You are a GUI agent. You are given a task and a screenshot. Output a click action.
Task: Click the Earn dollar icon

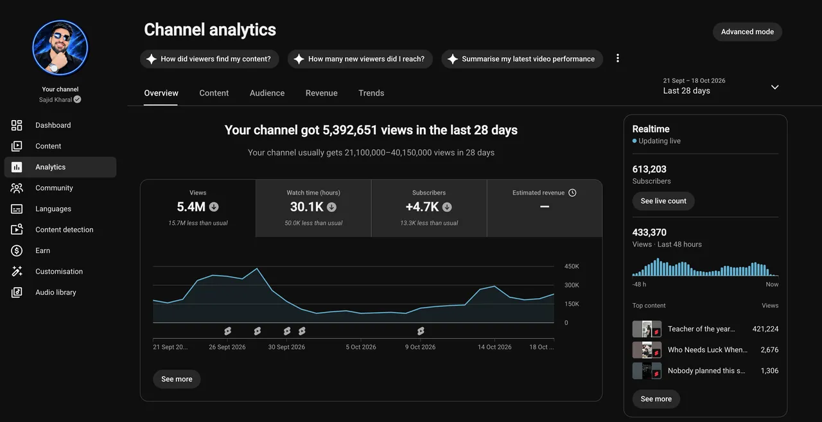coord(17,251)
